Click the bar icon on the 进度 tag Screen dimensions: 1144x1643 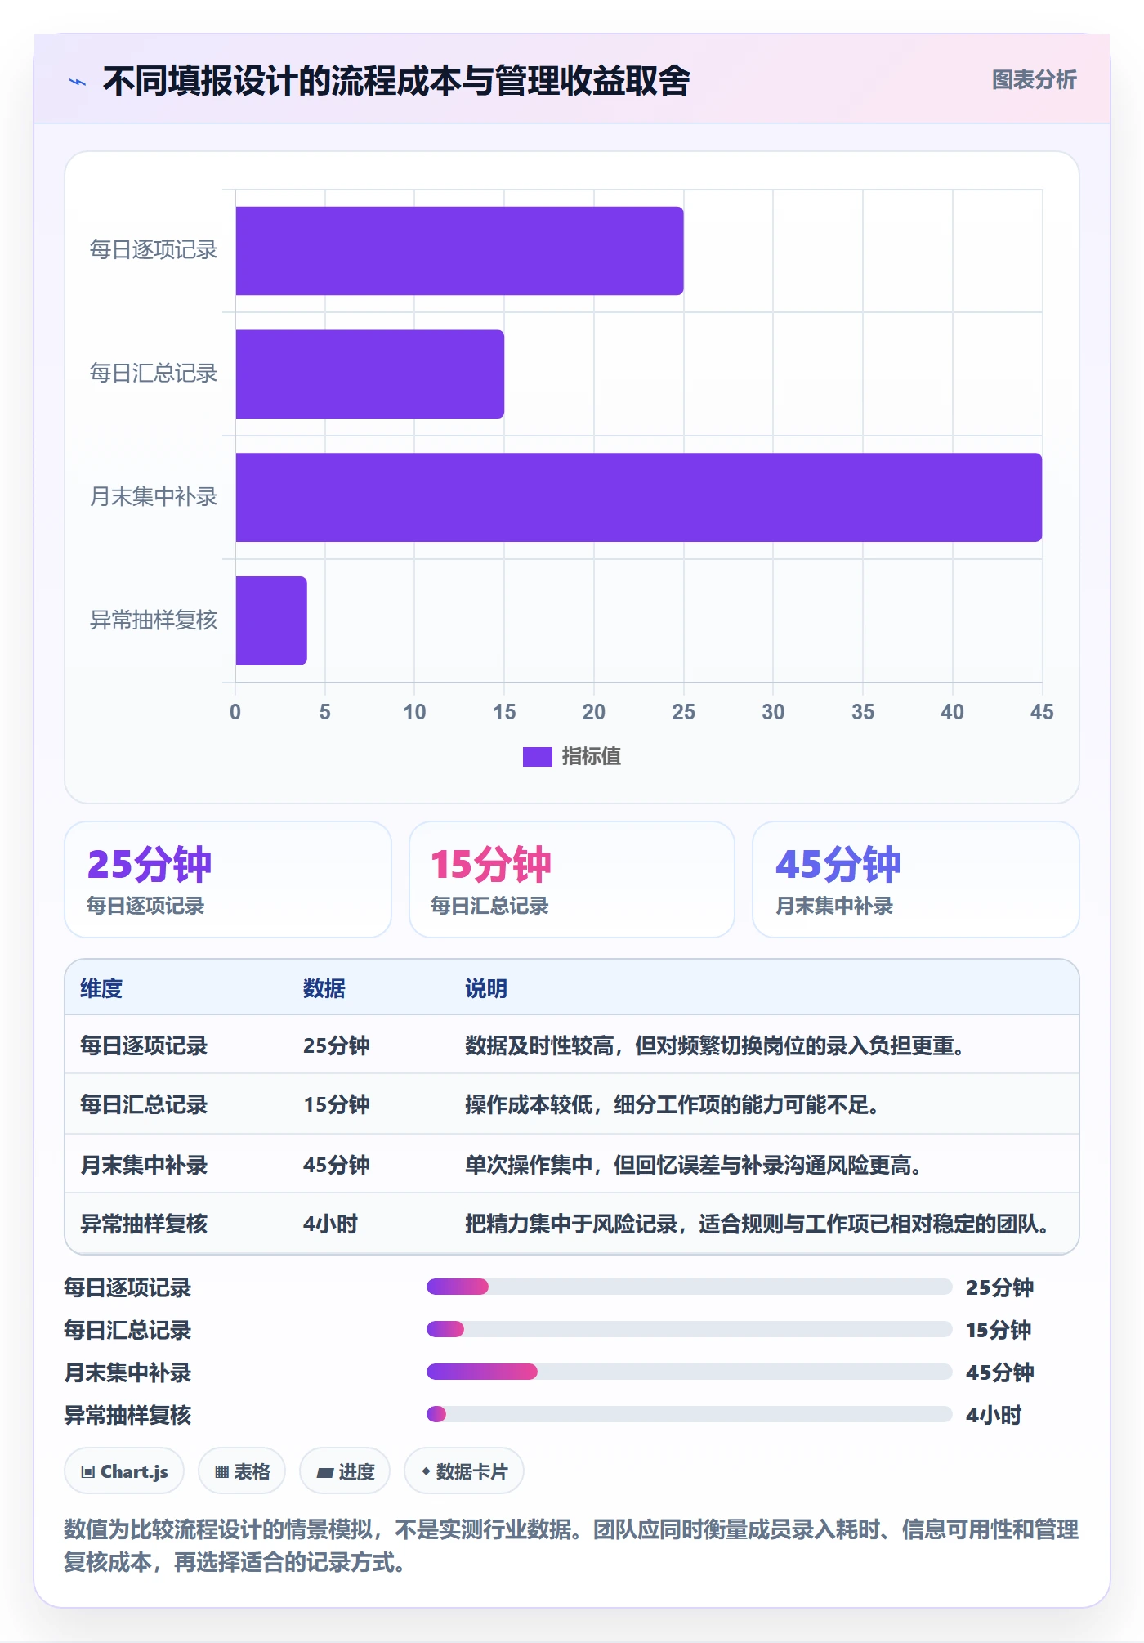(x=325, y=1473)
